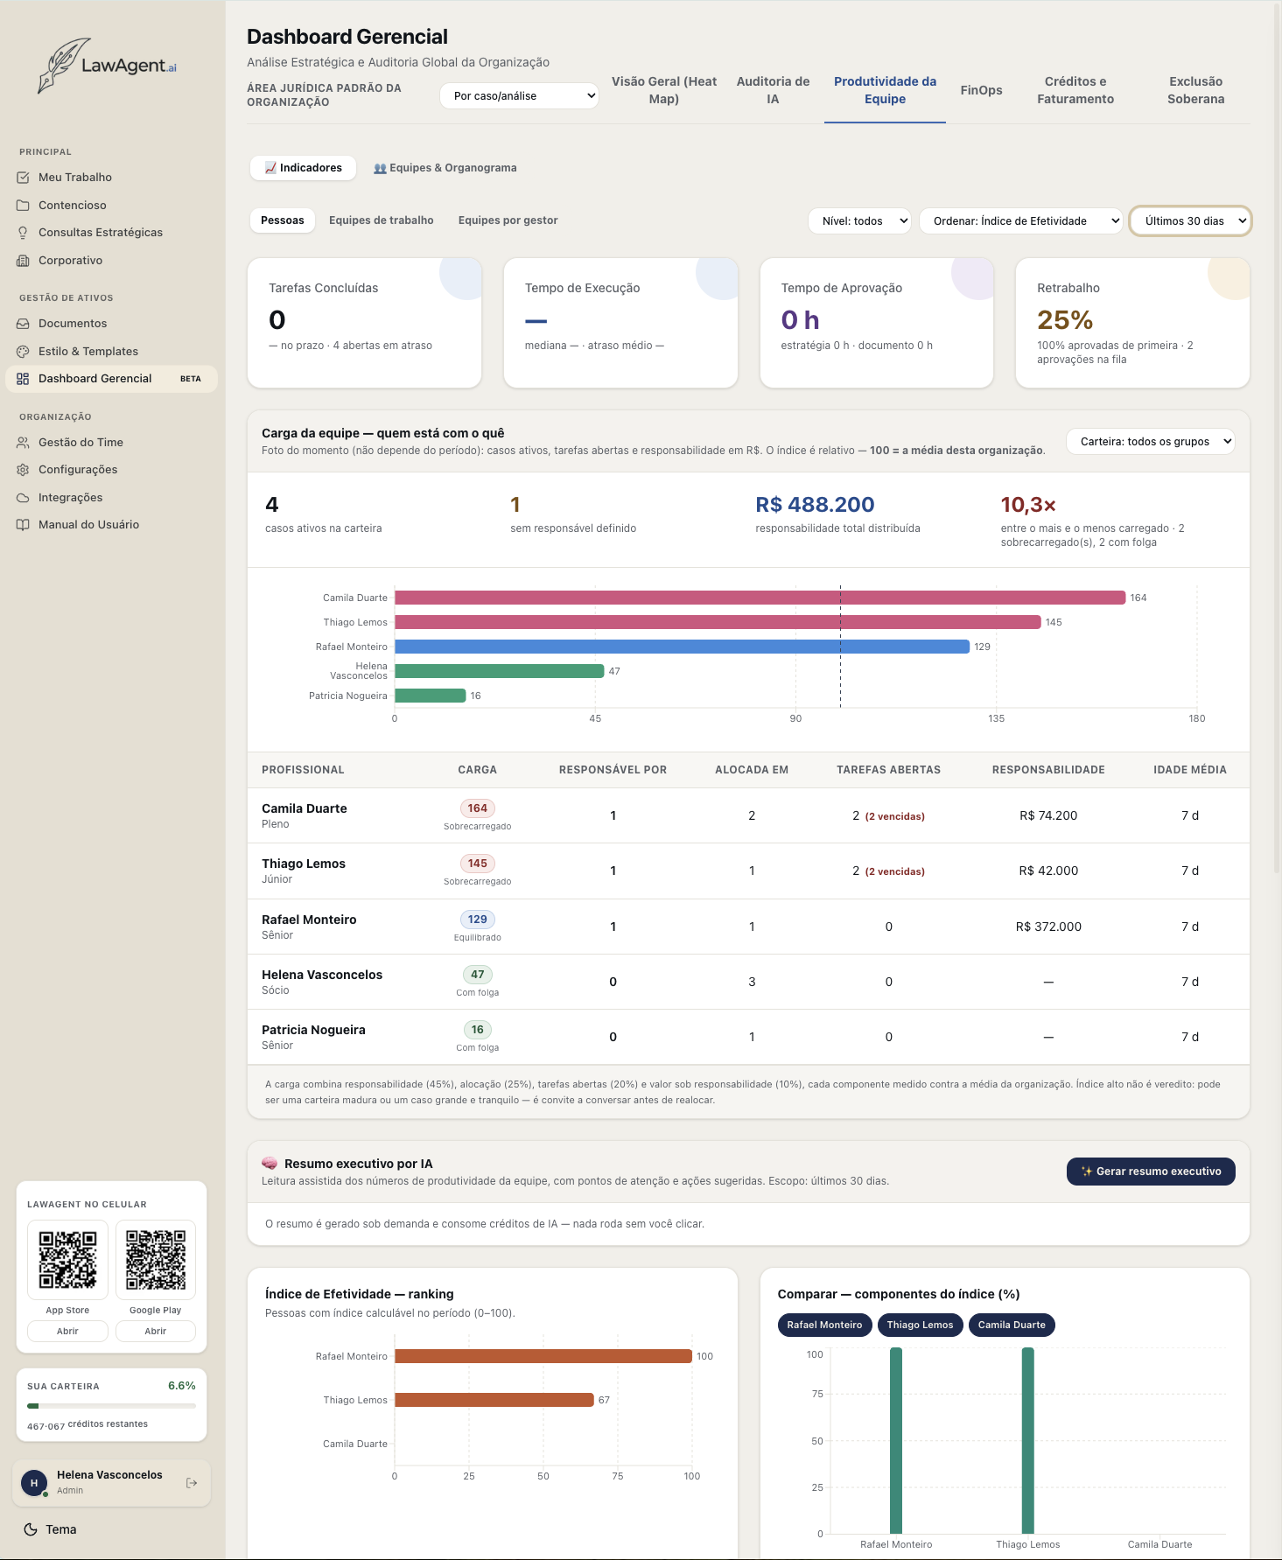Toggle the Rafael Monteiro comparison chip
Viewport: 1282px width, 1560px height.
click(824, 1325)
